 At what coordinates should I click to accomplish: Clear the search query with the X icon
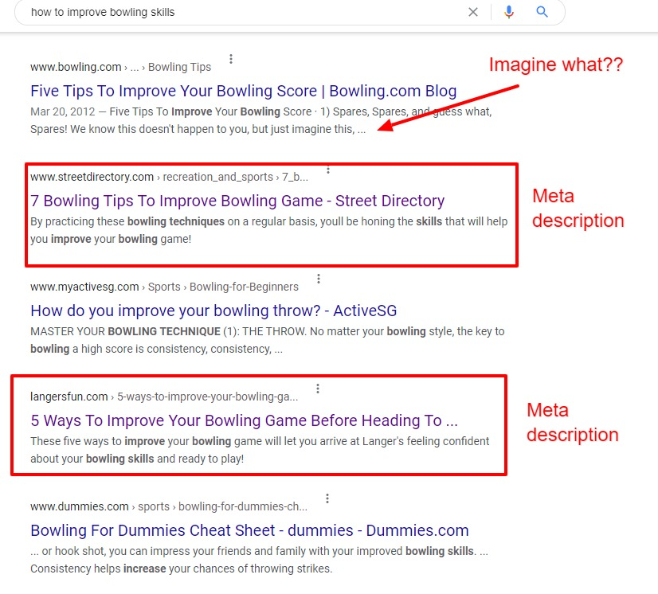tap(473, 12)
